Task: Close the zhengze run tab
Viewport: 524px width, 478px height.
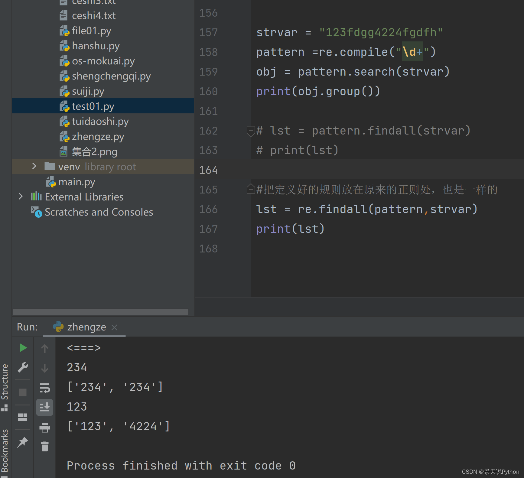Action: point(114,327)
